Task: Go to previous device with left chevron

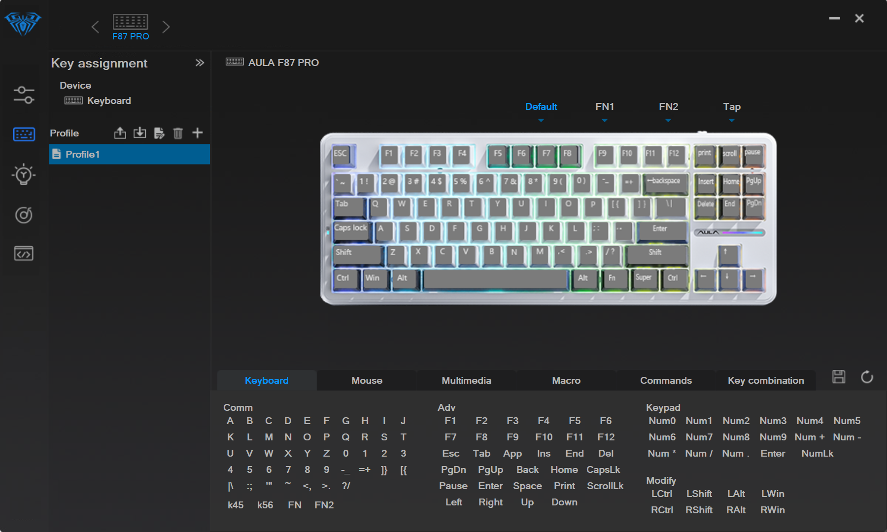Action: [95, 27]
